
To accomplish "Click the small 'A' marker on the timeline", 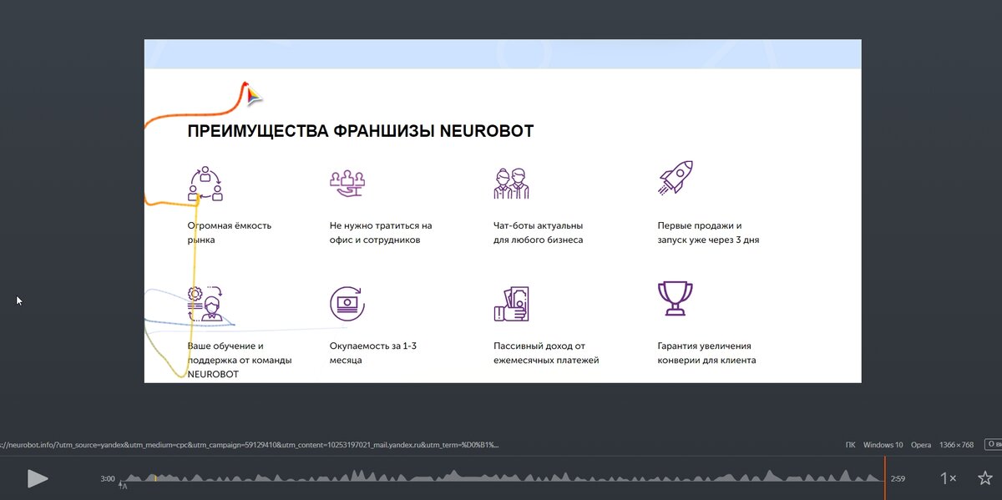I will [123, 485].
